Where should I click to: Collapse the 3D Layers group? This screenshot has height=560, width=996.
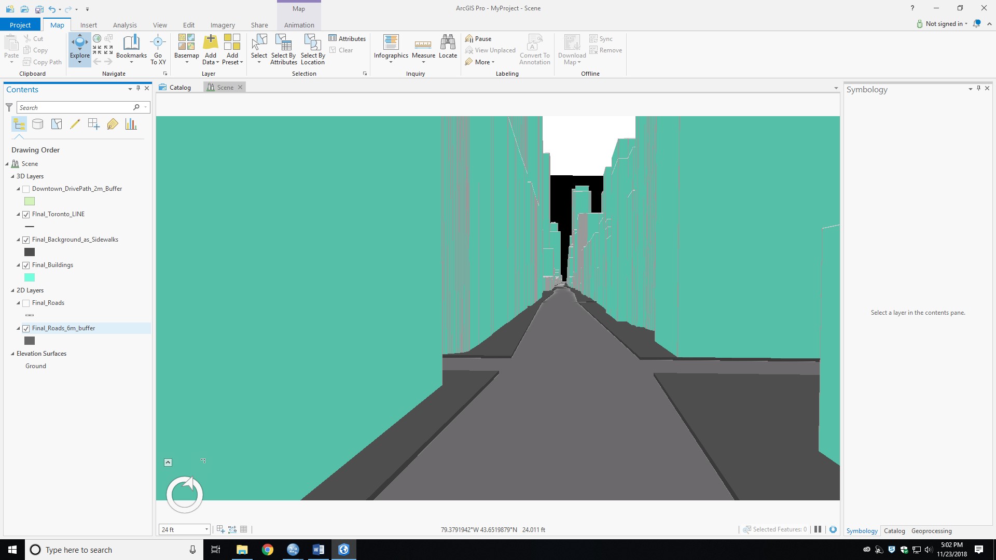(12, 176)
